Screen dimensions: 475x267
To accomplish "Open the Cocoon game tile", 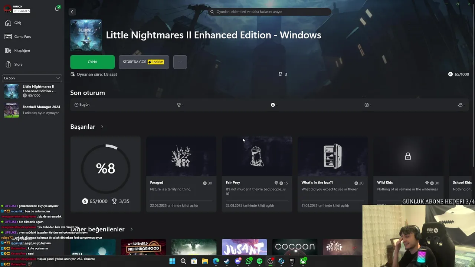I will (x=295, y=247).
